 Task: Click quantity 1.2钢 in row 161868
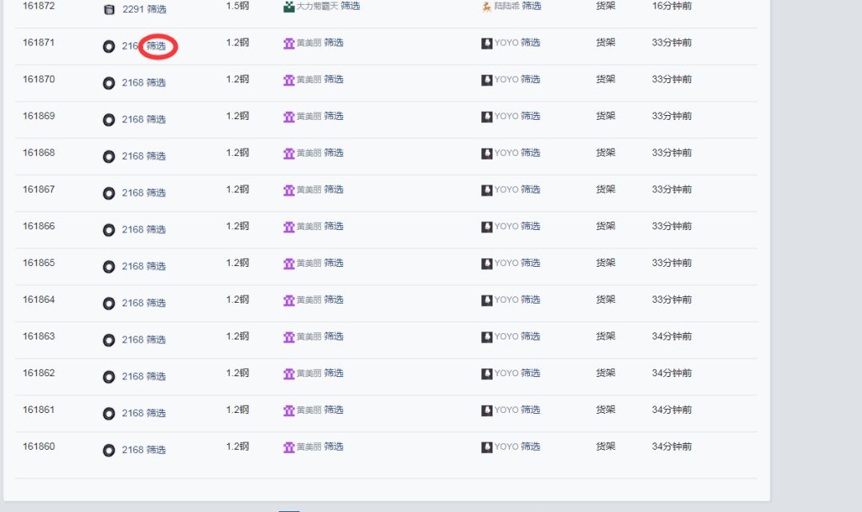coord(238,153)
